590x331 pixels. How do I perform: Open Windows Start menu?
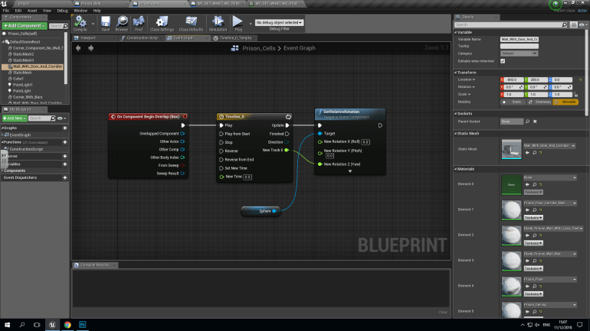point(7,325)
